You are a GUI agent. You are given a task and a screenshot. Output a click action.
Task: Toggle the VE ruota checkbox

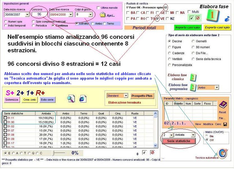(158, 19)
